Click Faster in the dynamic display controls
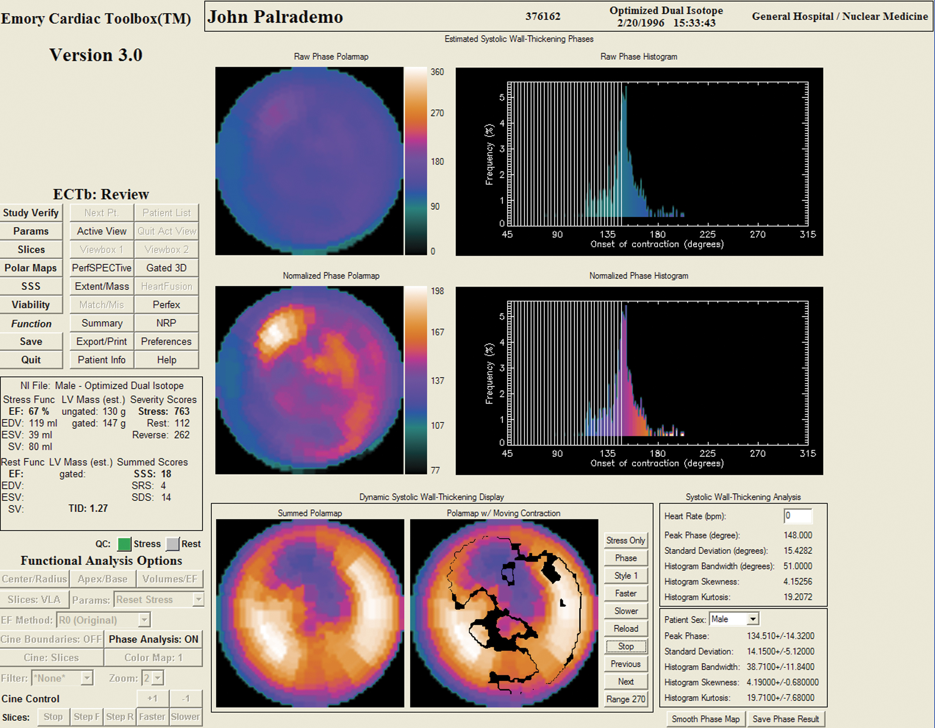This screenshot has width=935, height=728. coord(626,593)
